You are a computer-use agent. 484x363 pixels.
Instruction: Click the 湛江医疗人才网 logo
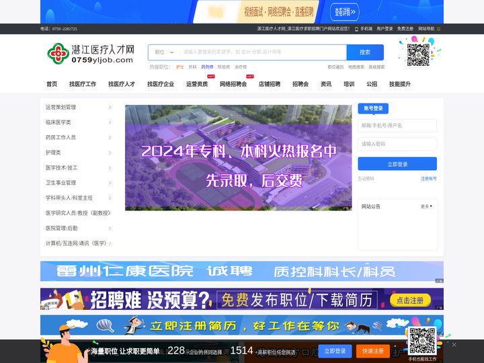[91, 54]
